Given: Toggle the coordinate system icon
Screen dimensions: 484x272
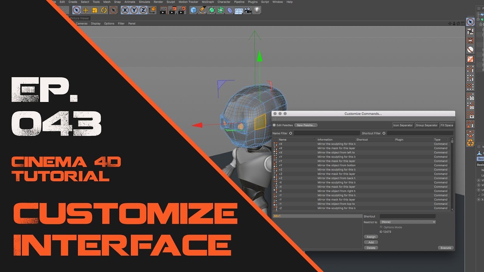Looking at the screenshot, I should (x=153, y=10).
